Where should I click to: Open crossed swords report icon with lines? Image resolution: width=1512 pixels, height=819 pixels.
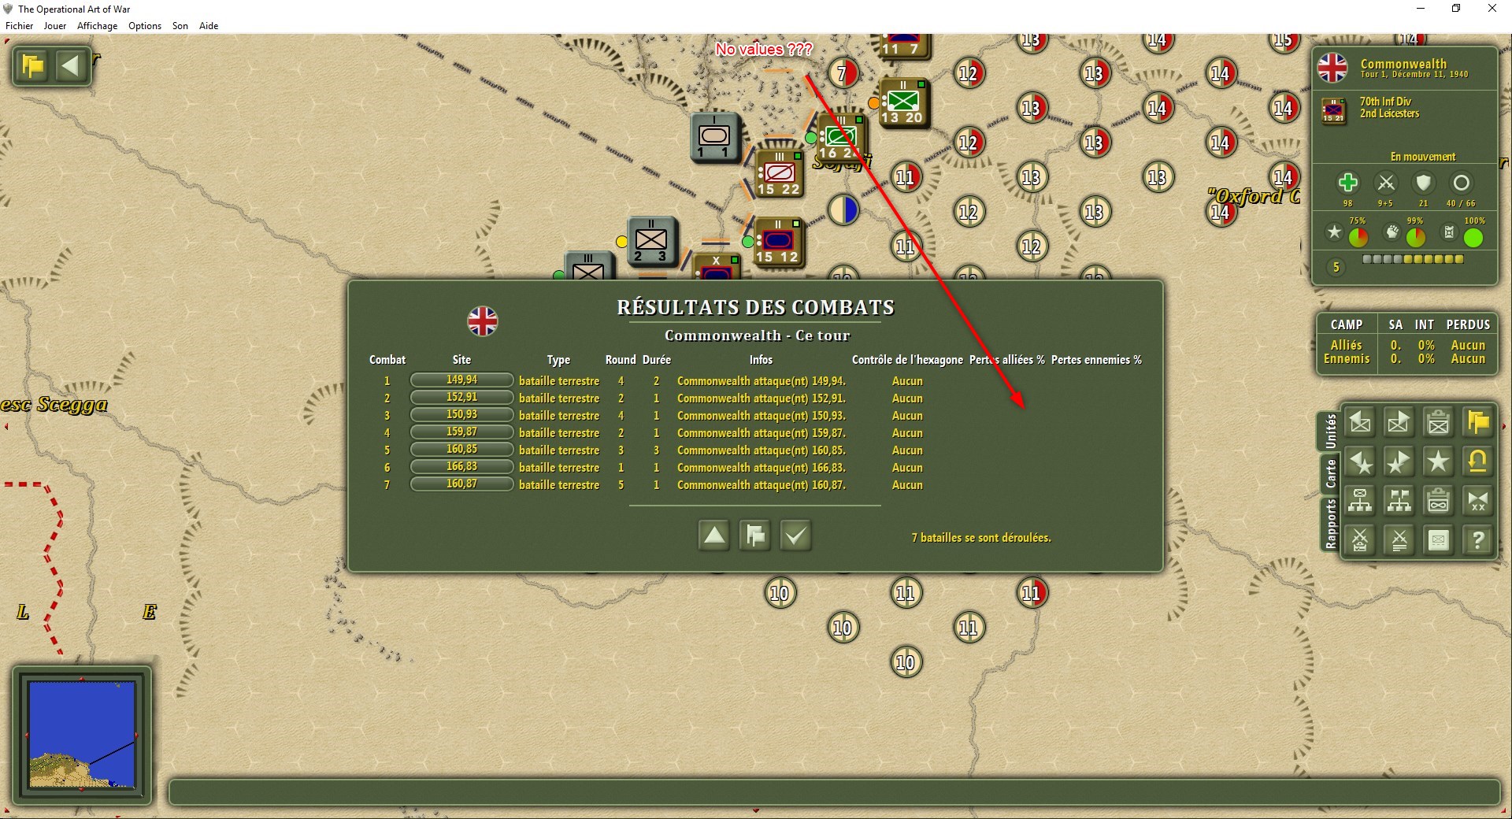(x=1399, y=540)
